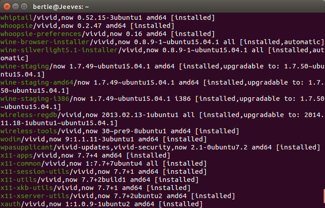
Task: Click version 1:7.7+7ubuntu4 text
Action: point(114,163)
